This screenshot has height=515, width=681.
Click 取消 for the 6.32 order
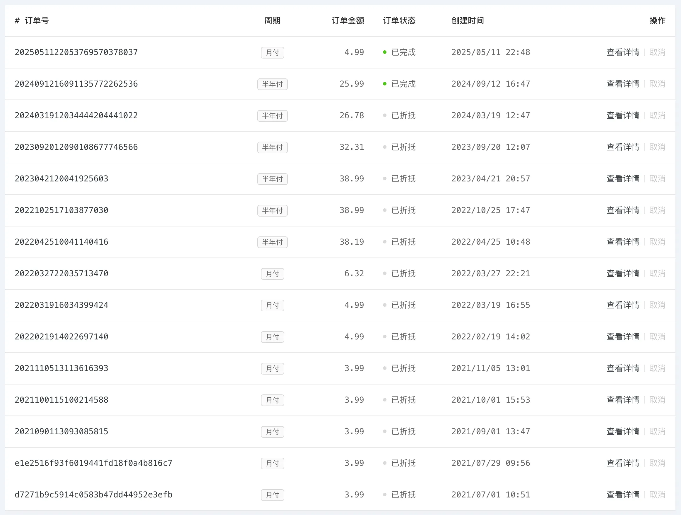[x=657, y=274]
